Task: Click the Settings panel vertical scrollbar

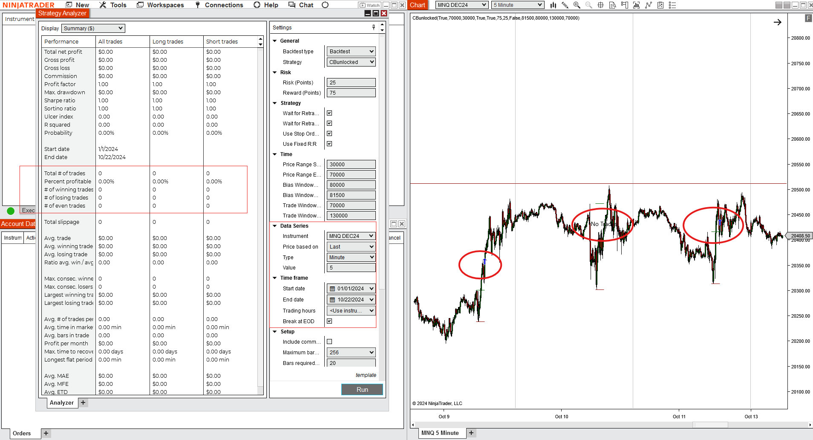Action: [382, 162]
